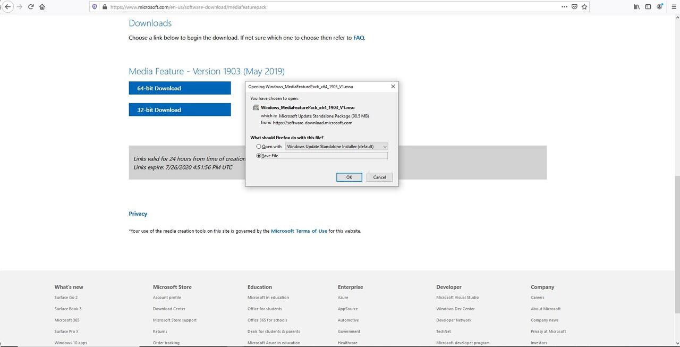Viewport: 680px width, 347px height.
Task: Click the 32-bit Download button
Action: (180, 110)
